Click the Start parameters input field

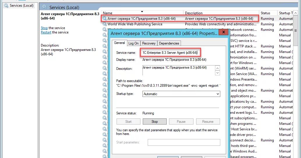(184, 142)
